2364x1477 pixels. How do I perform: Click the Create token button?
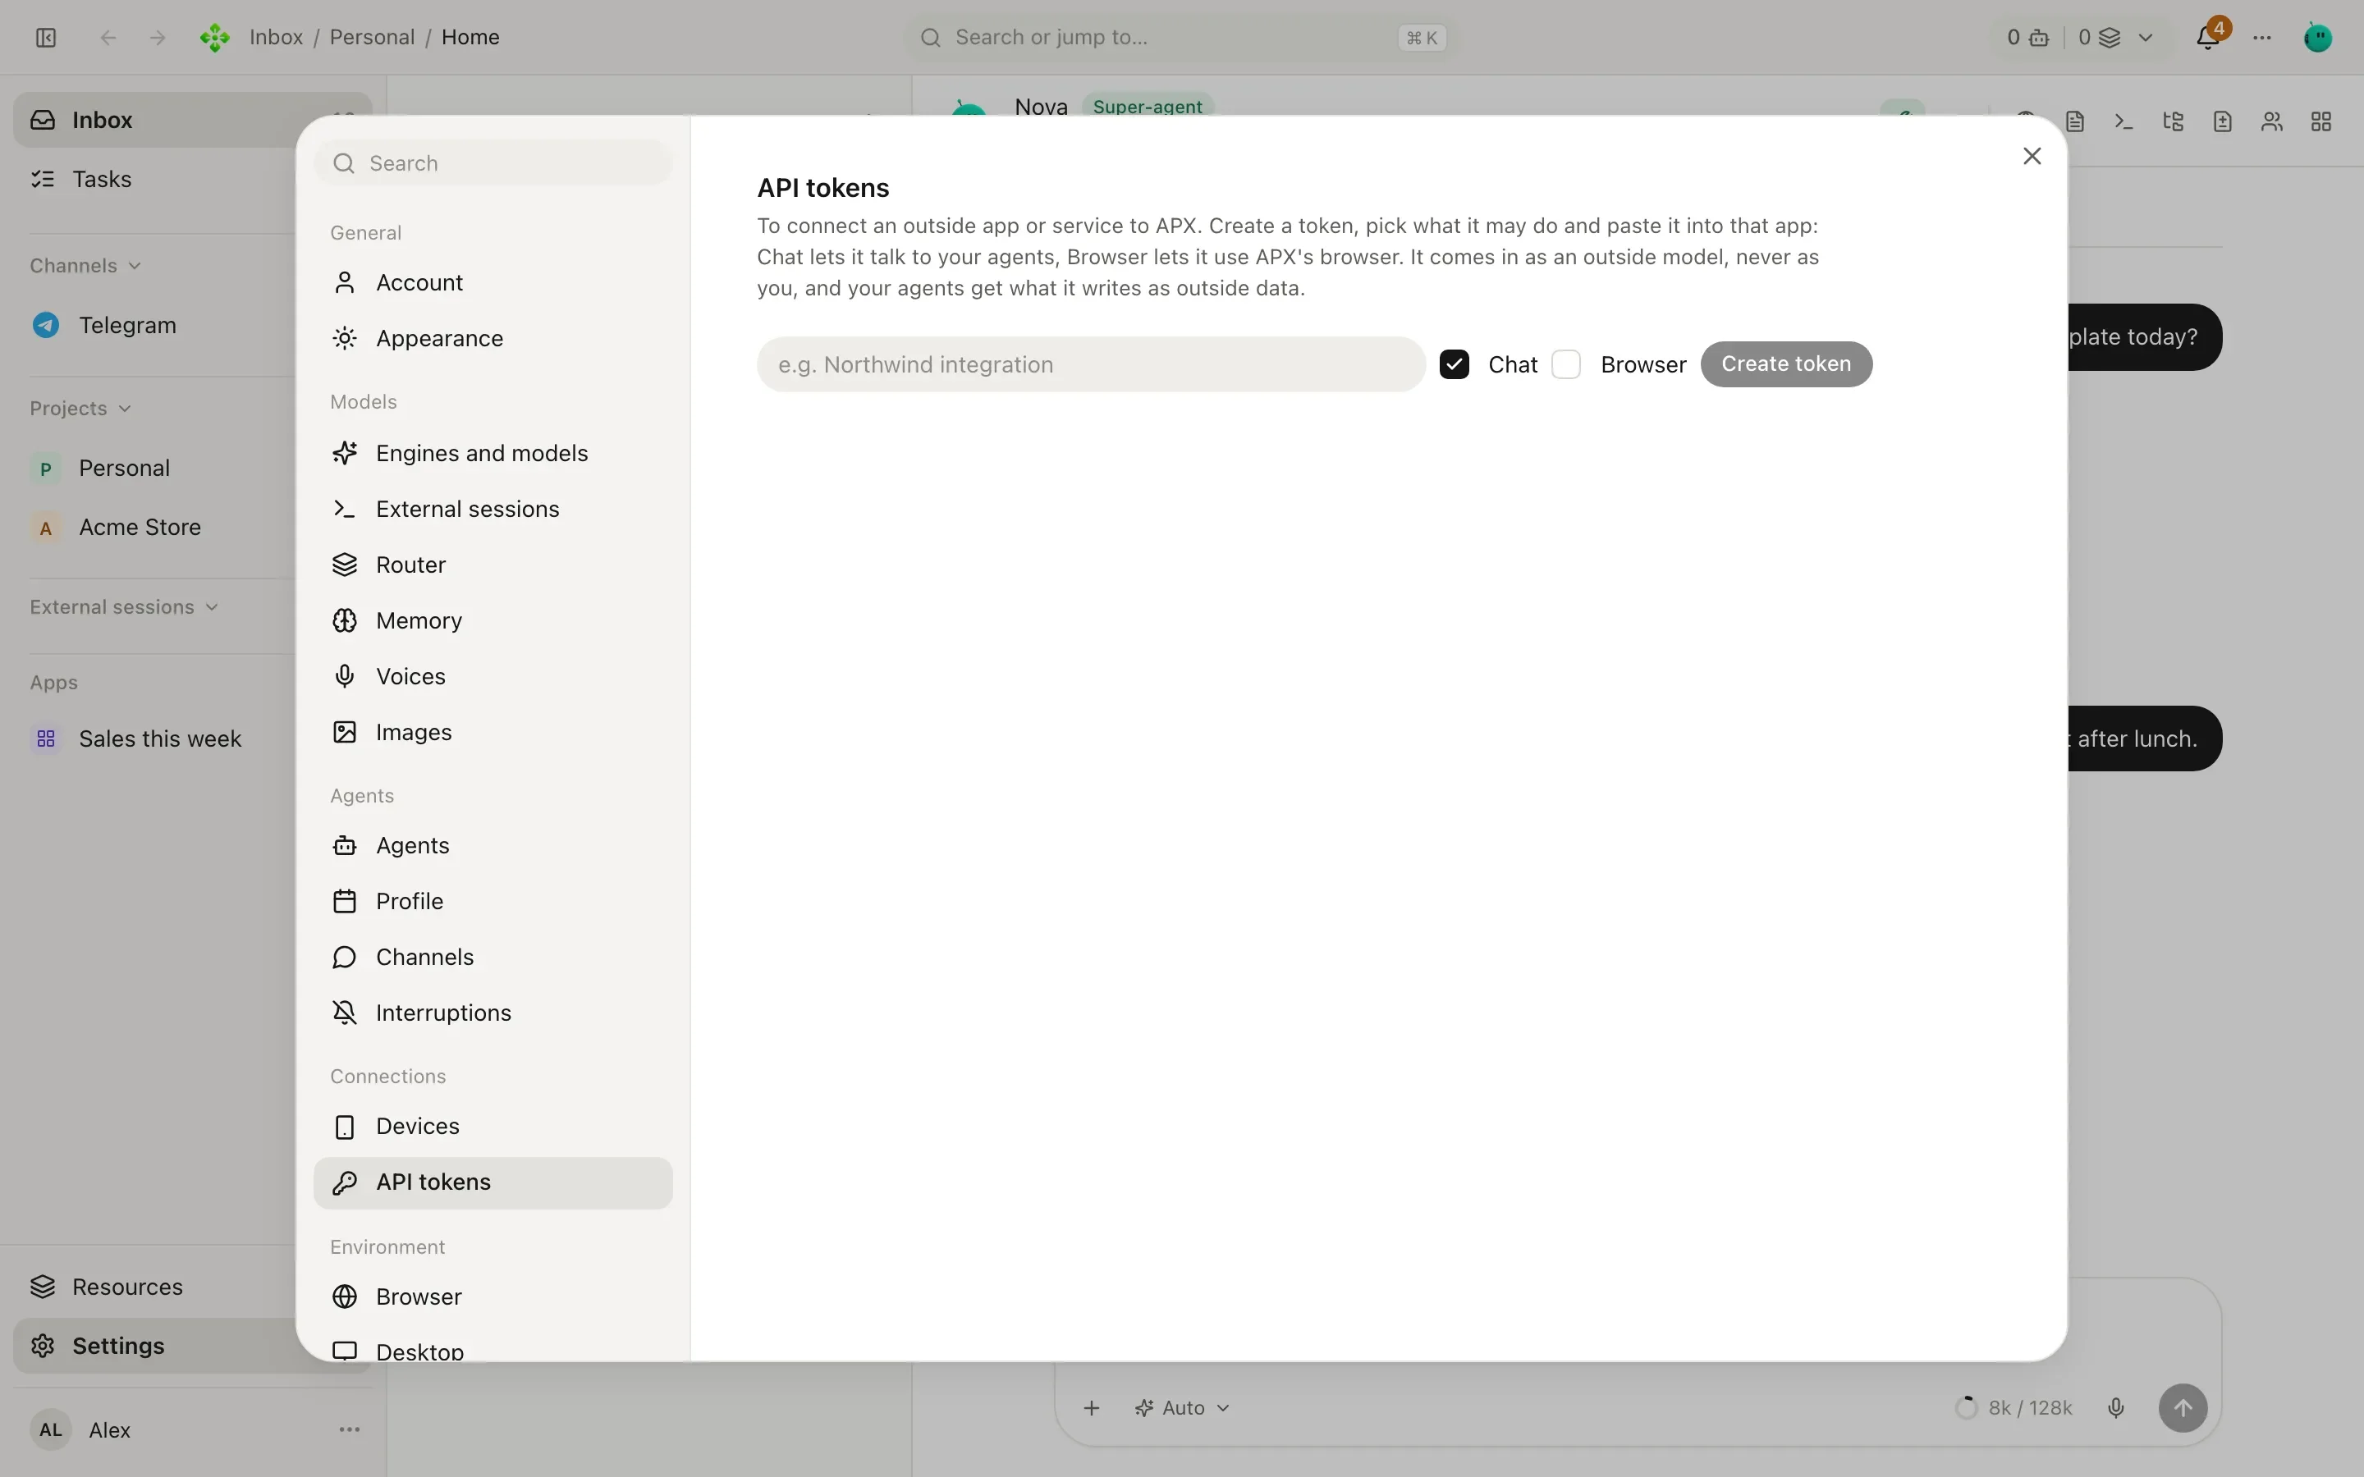tap(1785, 364)
